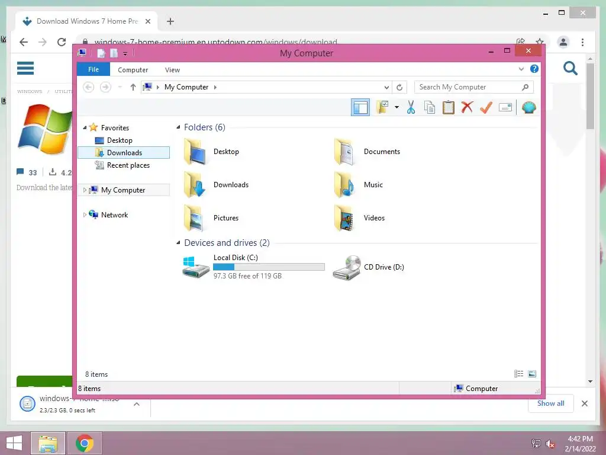Image resolution: width=606 pixels, height=455 pixels.
Task: Click the quick access toolbar dropdown arrow
Action: [125, 53]
